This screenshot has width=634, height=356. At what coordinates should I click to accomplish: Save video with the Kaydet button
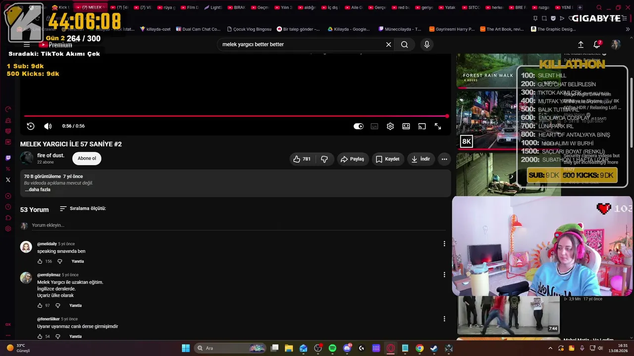click(387, 159)
